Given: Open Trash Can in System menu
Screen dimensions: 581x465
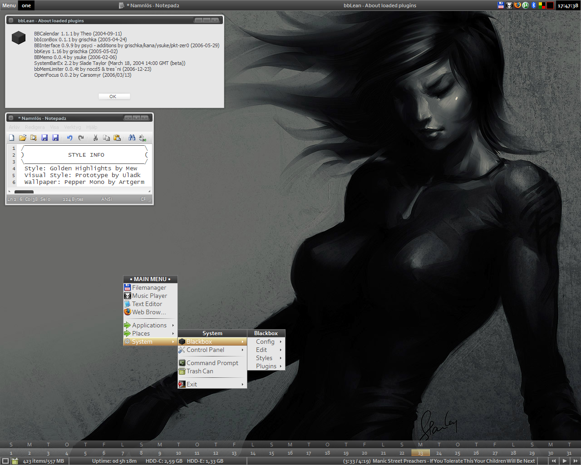Looking at the screenshot, I should 212,371.
